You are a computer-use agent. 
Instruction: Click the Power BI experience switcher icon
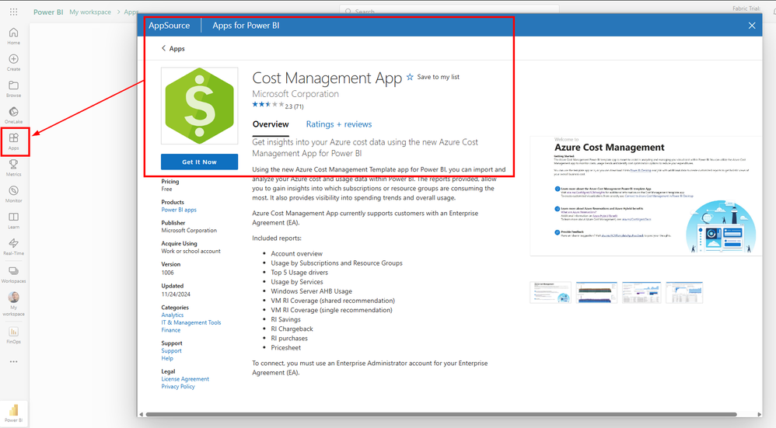point(13,413)
